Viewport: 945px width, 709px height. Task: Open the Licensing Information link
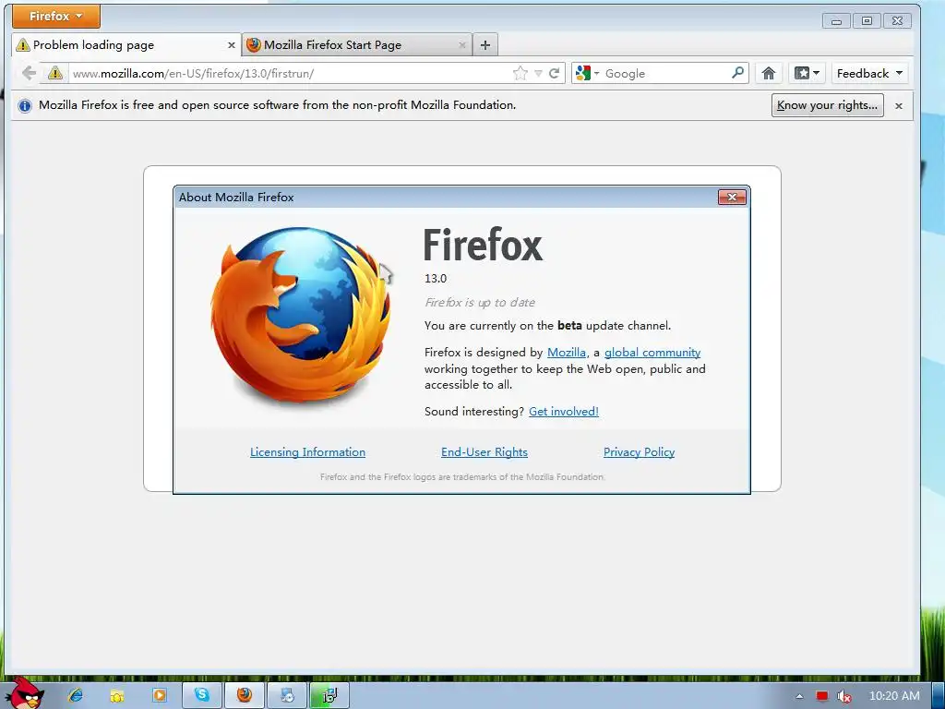coord(307,452)
